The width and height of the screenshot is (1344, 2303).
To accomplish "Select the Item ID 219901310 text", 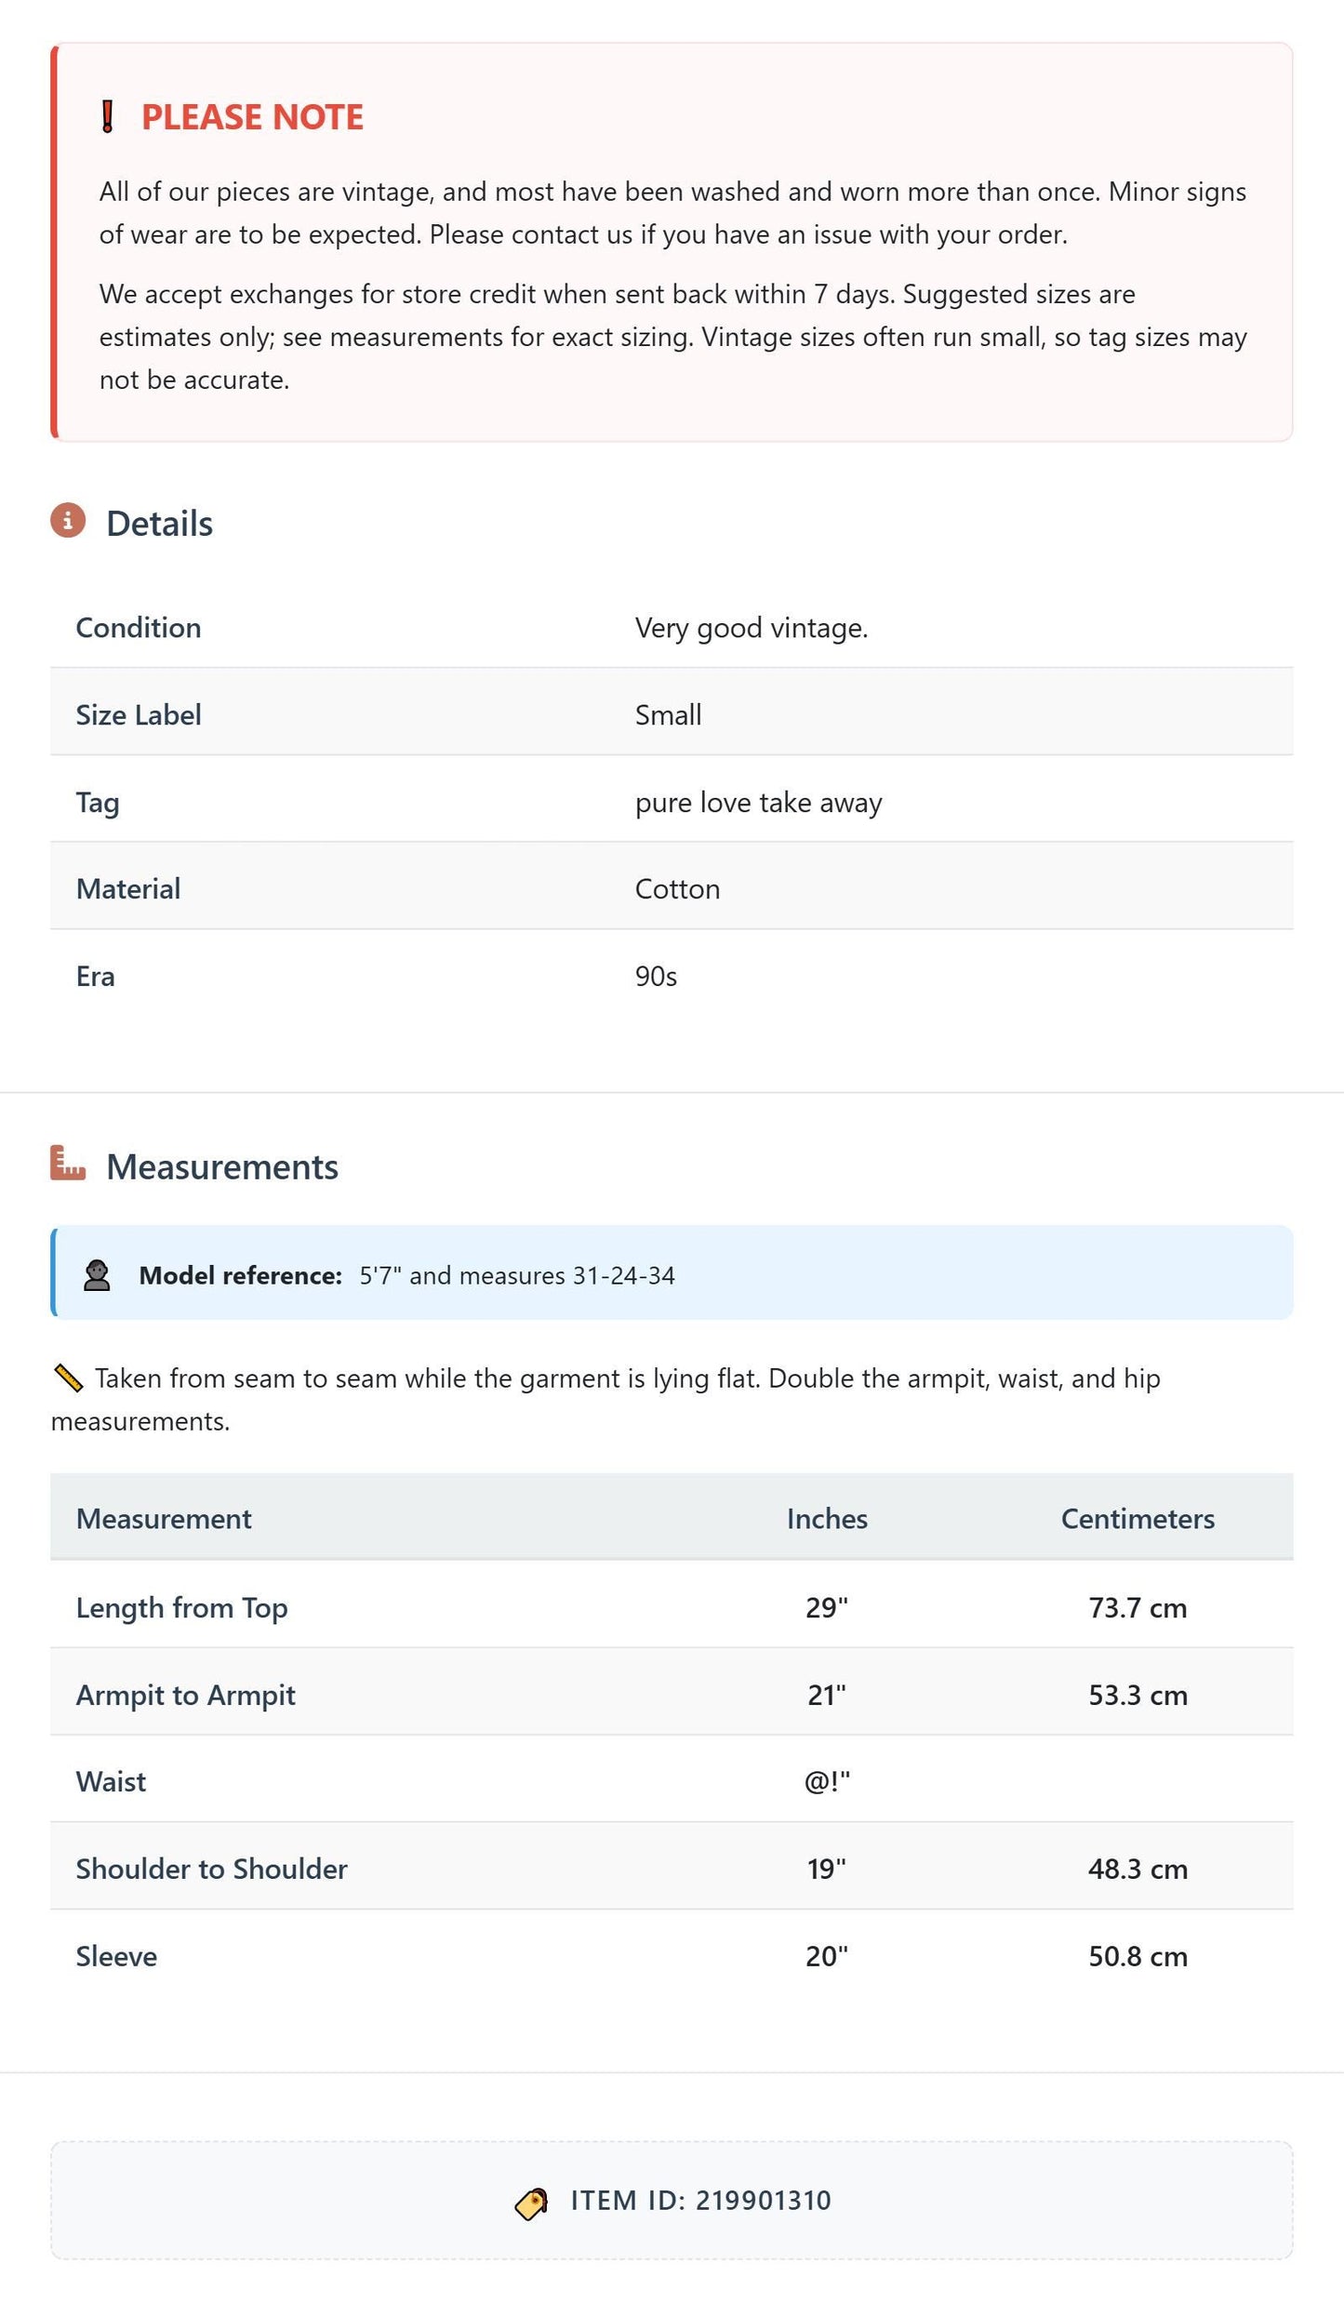I will click(700, 2201).
